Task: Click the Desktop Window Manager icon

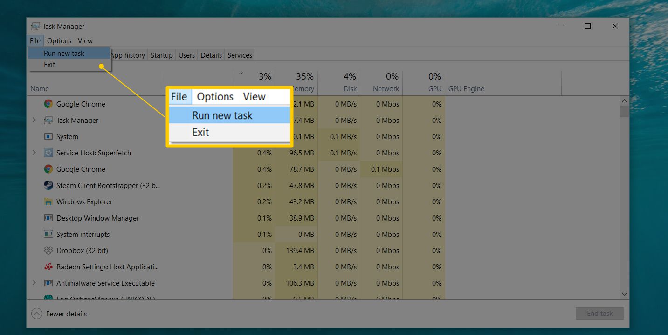Action: pyautogui.click(x=48, y=218)
